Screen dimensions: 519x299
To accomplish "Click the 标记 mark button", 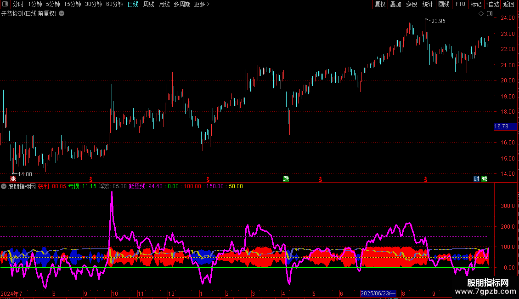I will (x=476, y=4).
